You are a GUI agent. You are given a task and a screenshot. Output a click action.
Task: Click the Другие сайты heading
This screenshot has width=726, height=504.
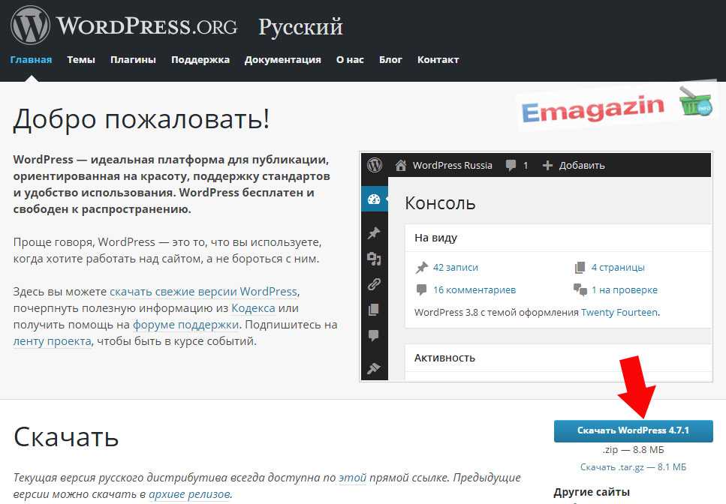click(x=592, y=492)
